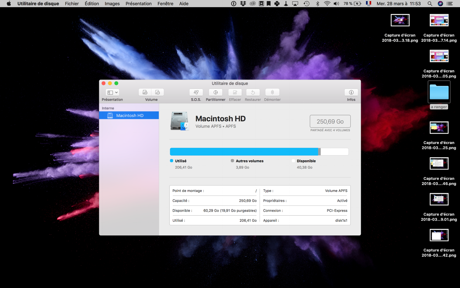This screenshot has height=288, width=460.
Task: Click the blue used-space storage bar
Action: pos(244,152)
